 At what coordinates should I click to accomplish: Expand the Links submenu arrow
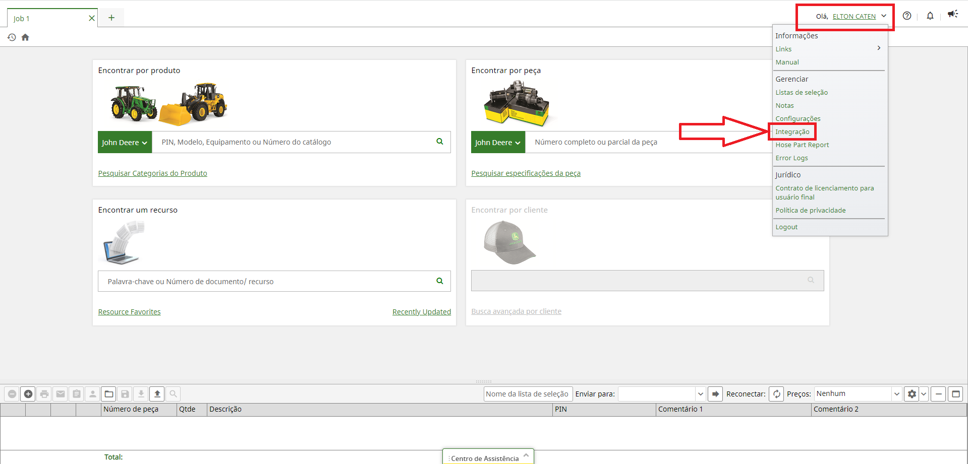coord(879,48)
